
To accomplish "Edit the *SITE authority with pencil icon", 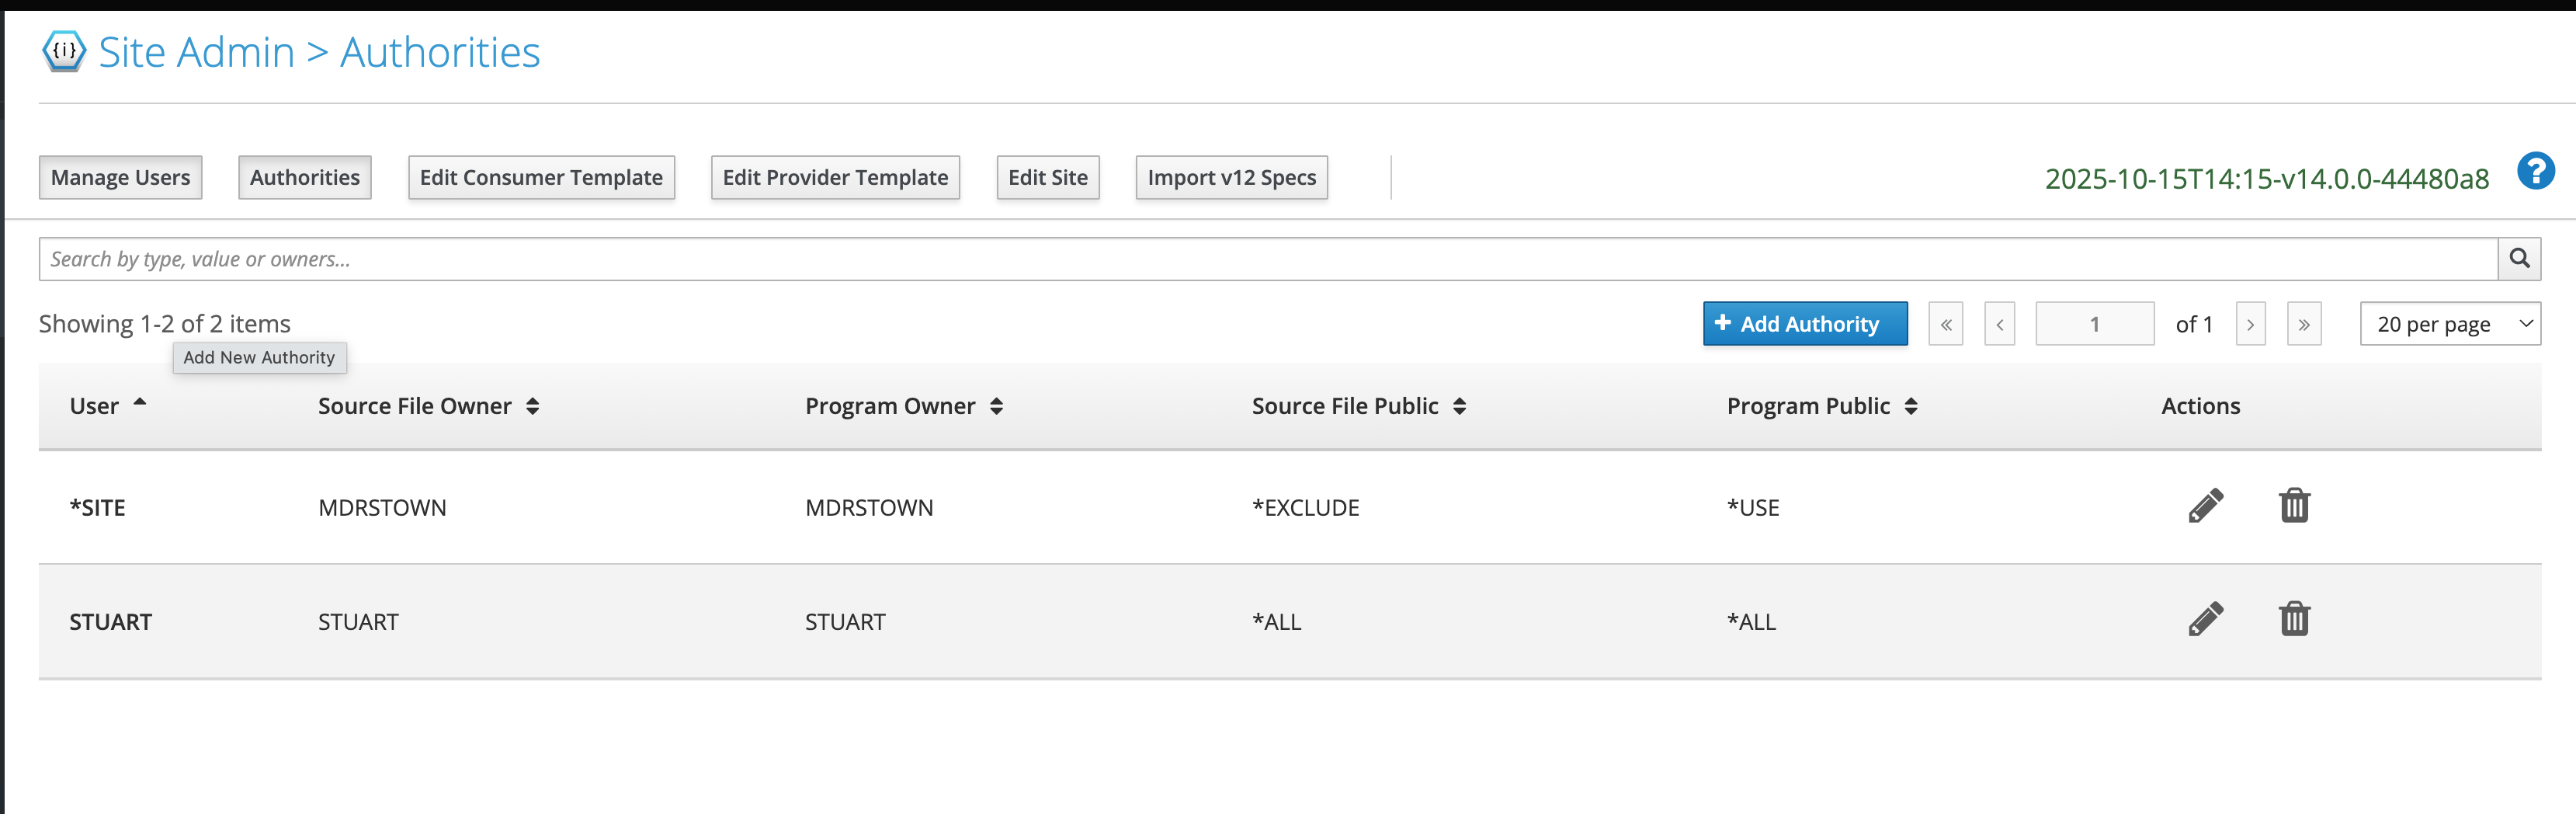I will (x=2205, y=506).
